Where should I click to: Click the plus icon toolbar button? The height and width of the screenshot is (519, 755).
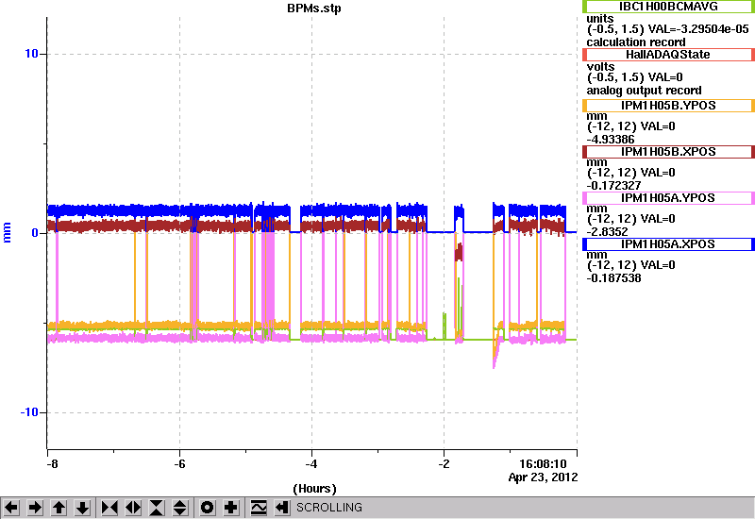tap(231, 508)
